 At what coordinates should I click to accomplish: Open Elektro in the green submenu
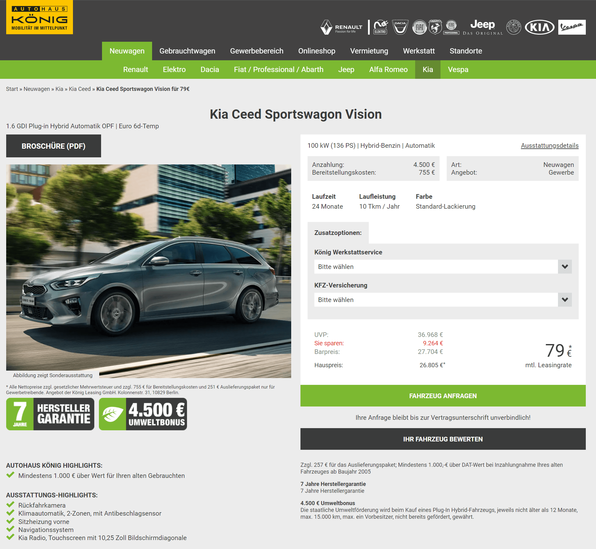[174, 70]
